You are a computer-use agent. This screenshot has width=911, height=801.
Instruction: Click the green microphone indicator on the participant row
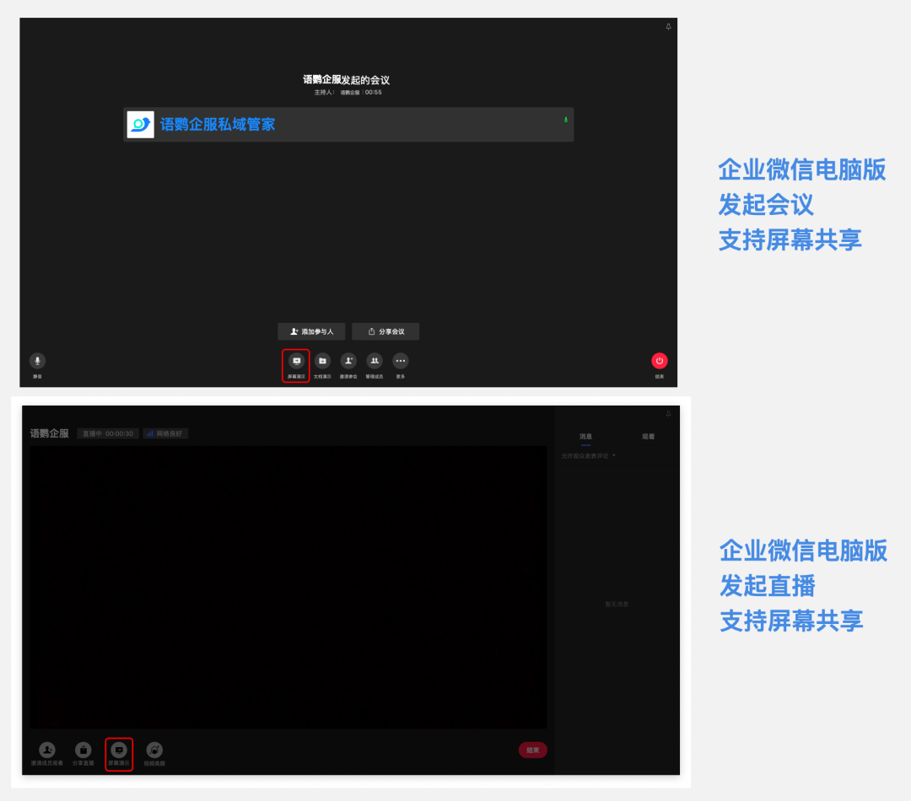tap(566, 121)
